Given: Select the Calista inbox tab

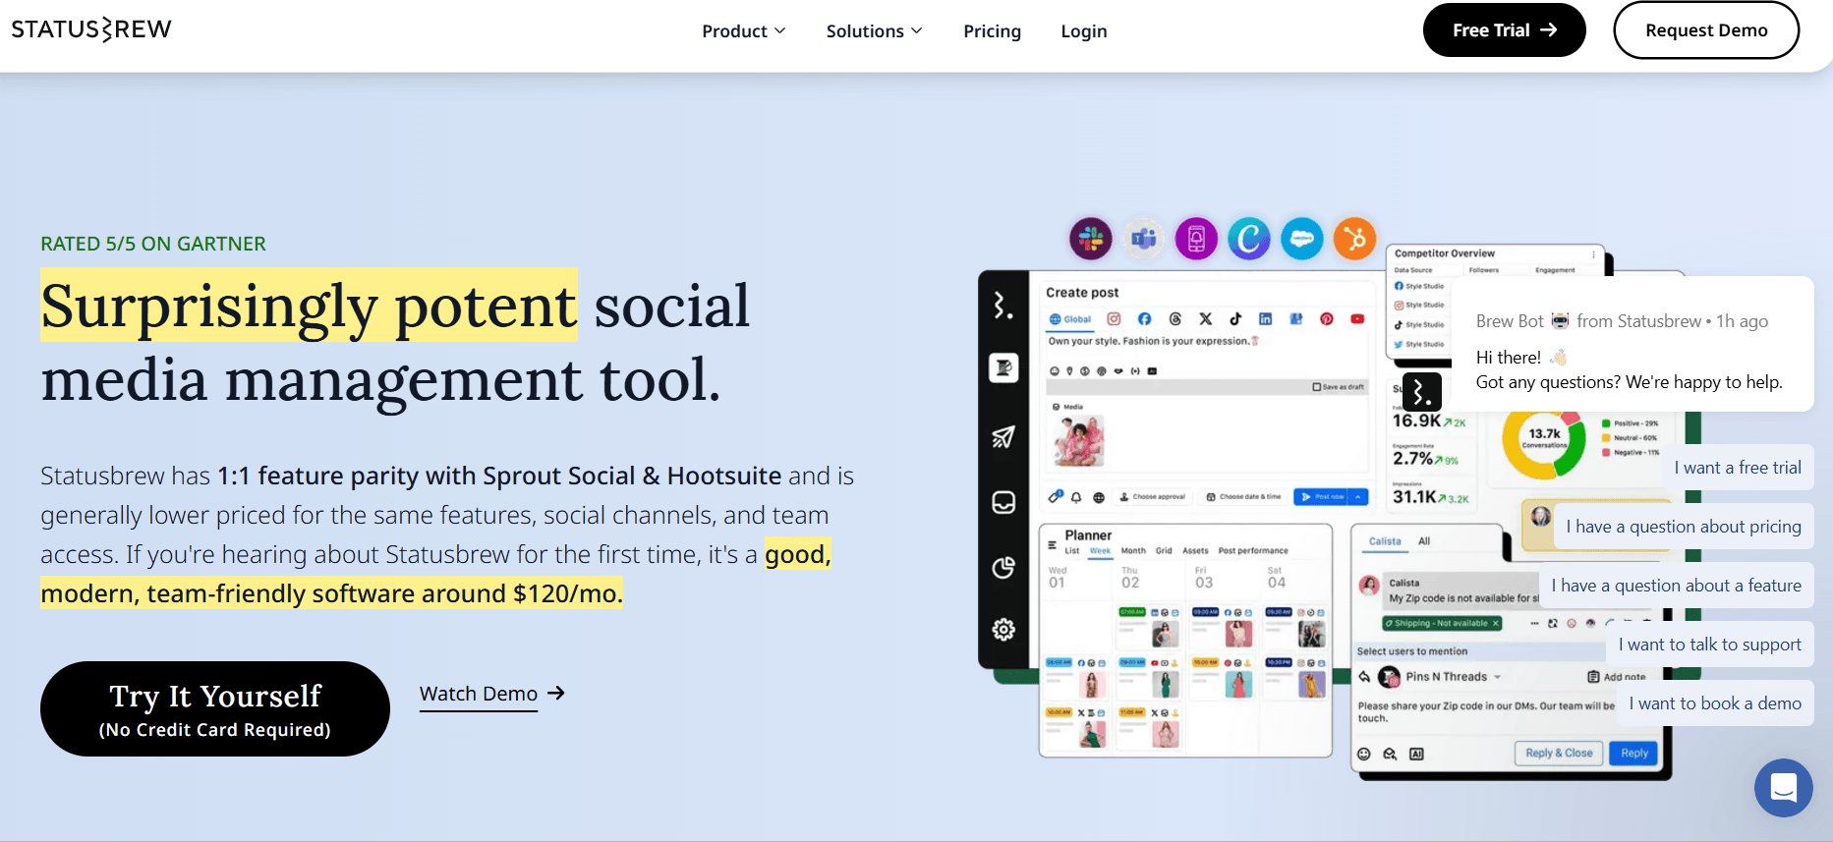Looking at the screenshot, I should 1385,541.
